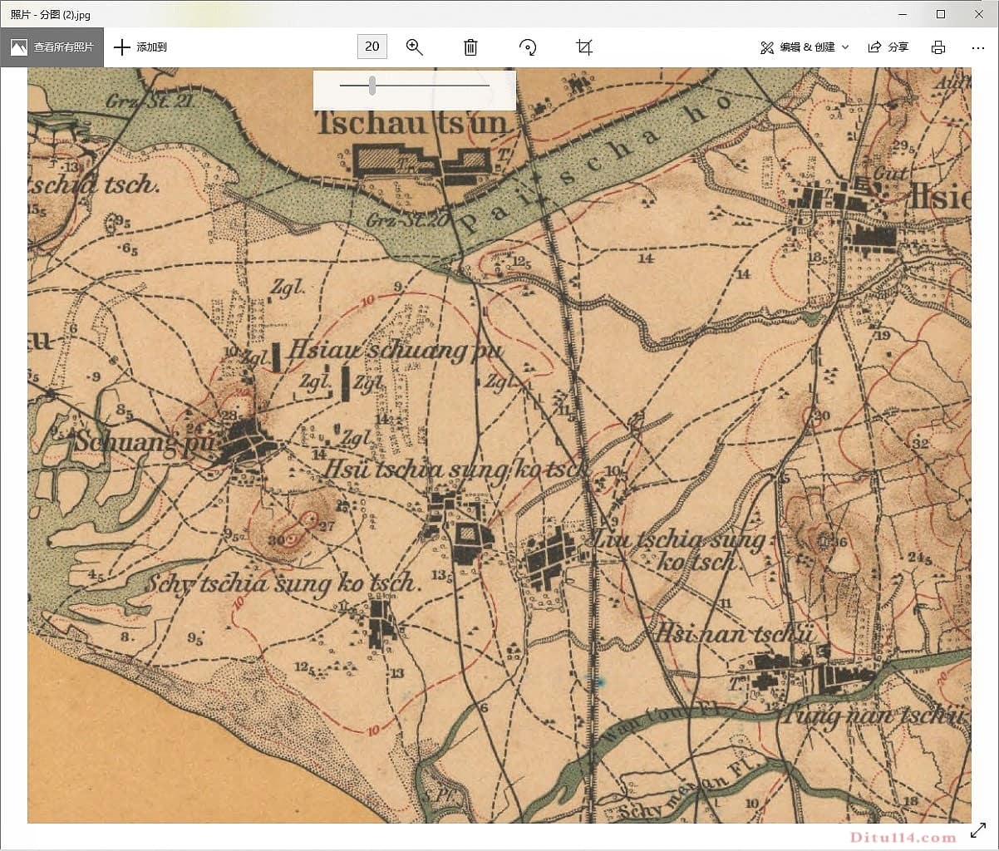Open 查看所有照片 to view all photos
The width and height of the screenshot is (999, 851).
(x=52, y=47)
